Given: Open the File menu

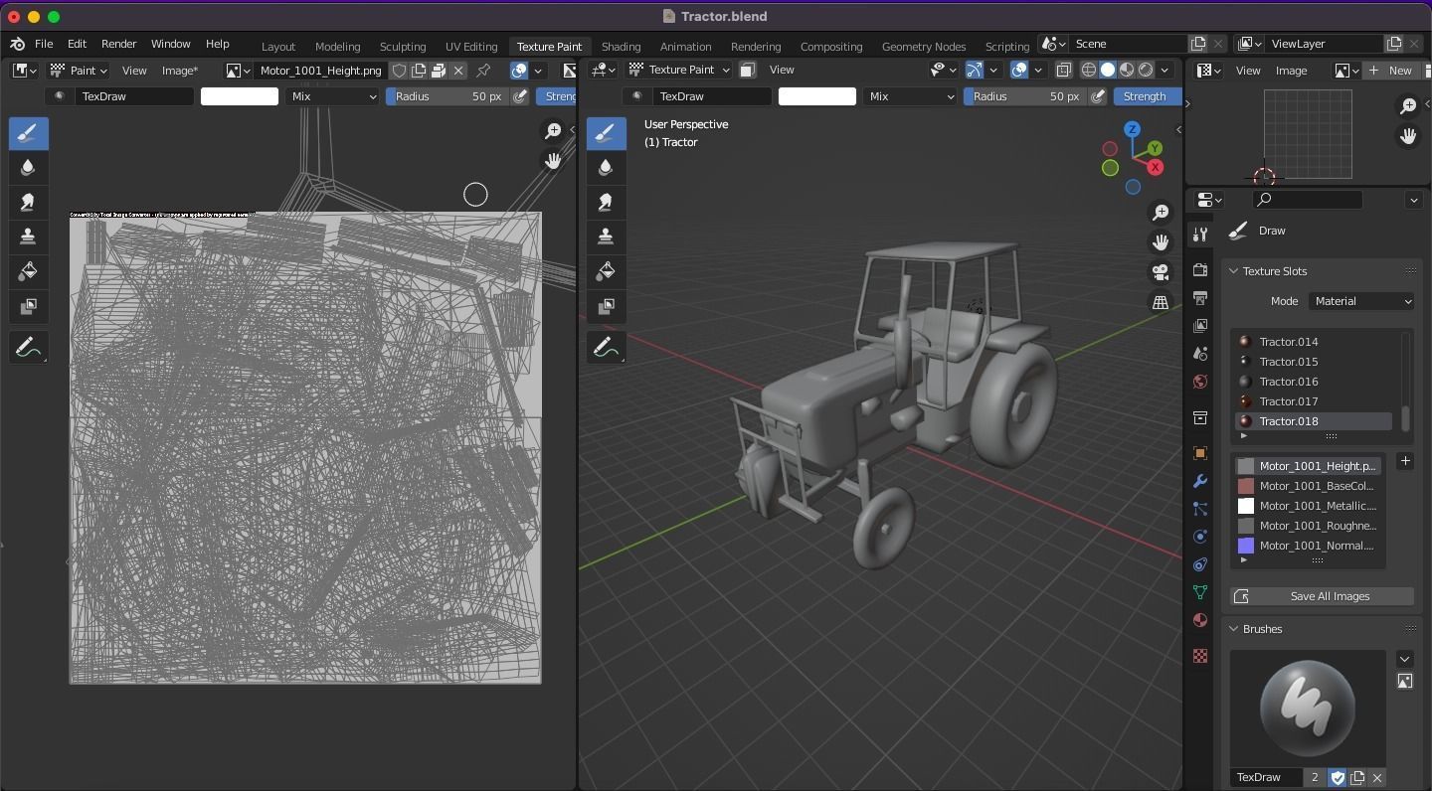Looking at the screenshot, I should tap(44, 44).
